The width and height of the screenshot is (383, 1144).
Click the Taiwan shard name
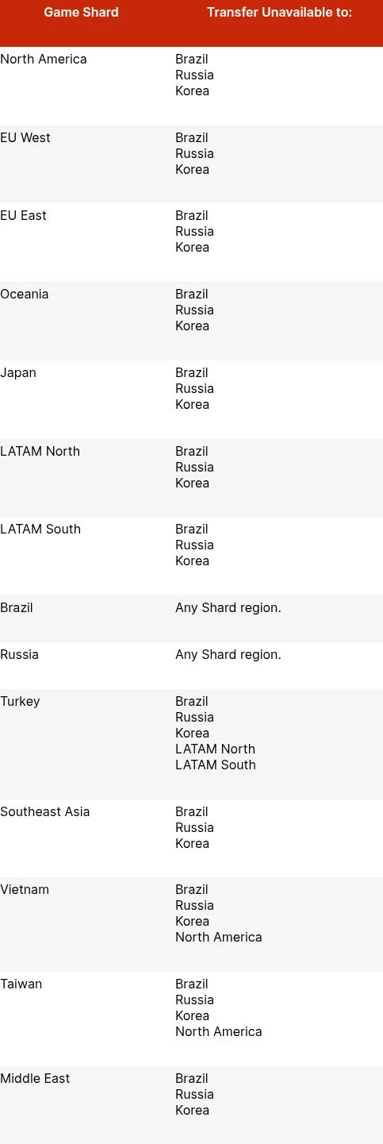tap(21, 984)
